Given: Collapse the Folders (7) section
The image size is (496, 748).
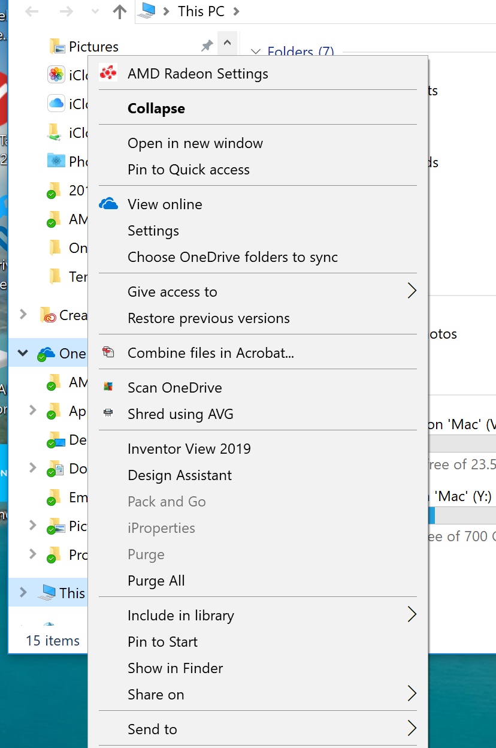Looking at the screenshot, I should [x=256, y=52].
